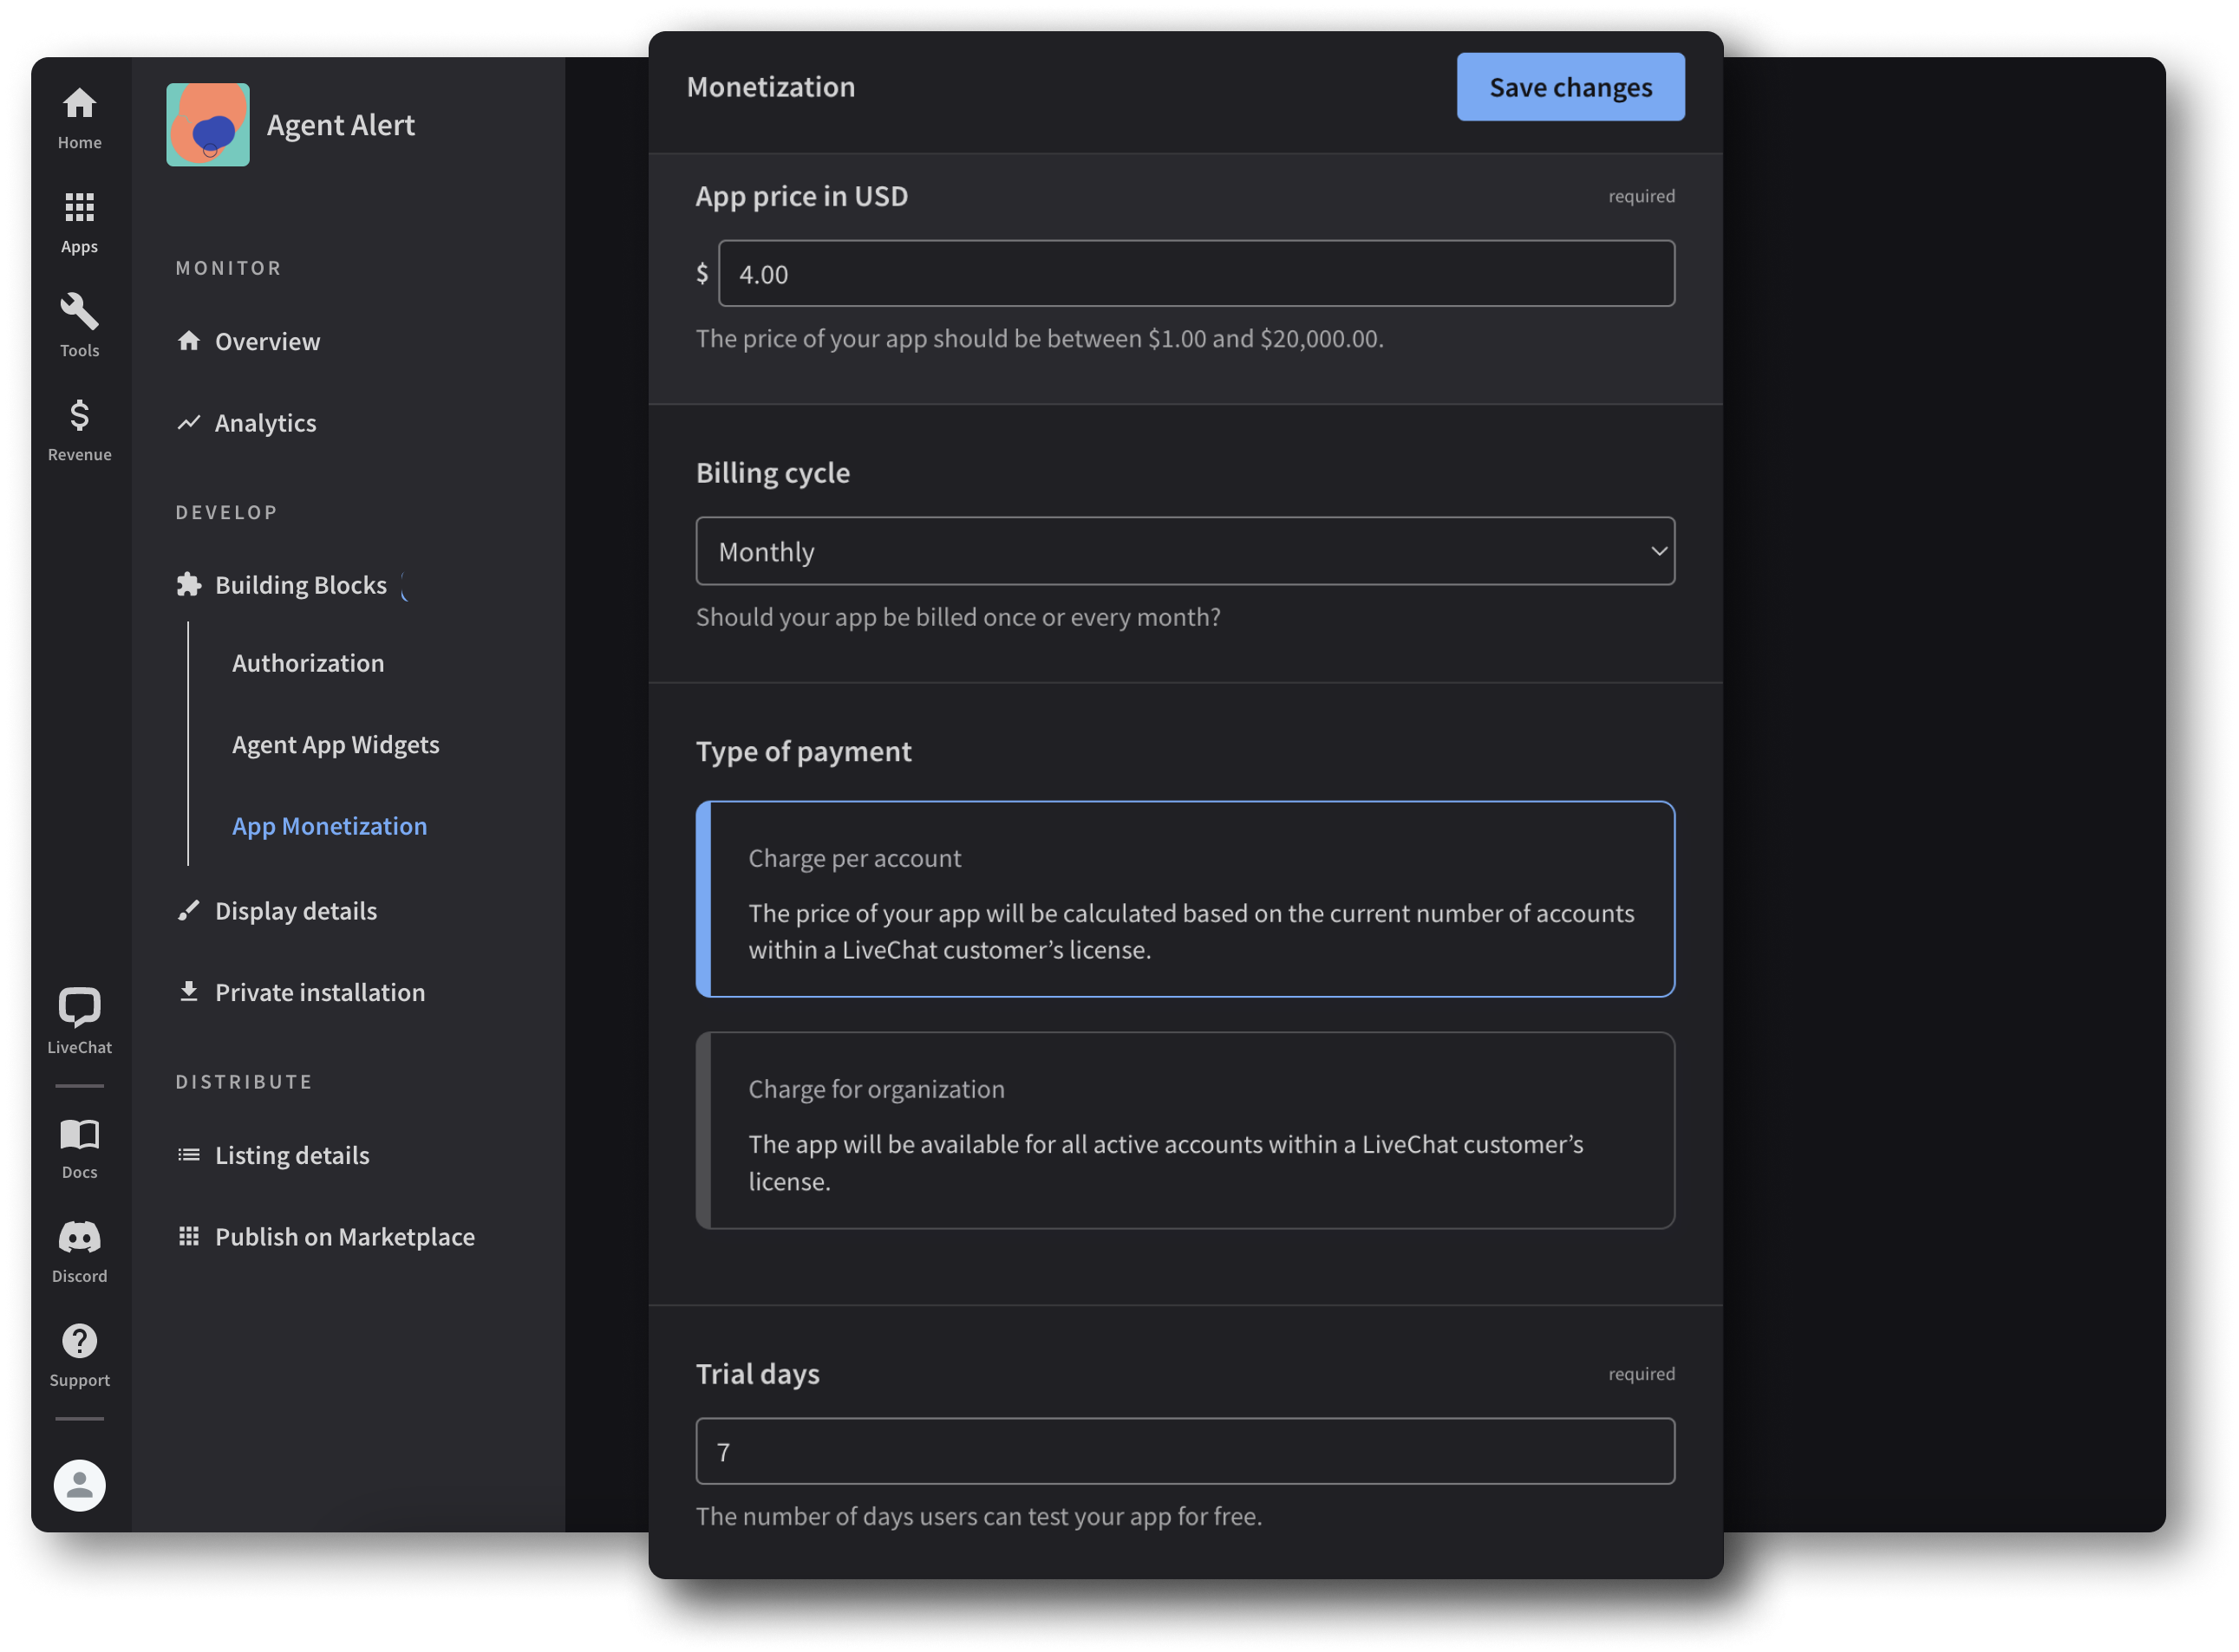This screenshot has height=1652, width=2239.
Task: Open Listing details under Distribute
Action: point(291,1154)
